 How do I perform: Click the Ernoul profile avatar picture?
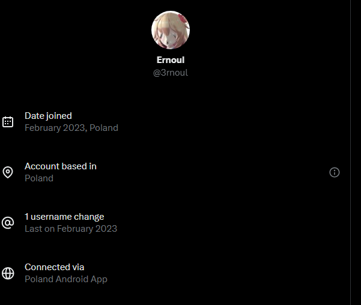(171, 30)
